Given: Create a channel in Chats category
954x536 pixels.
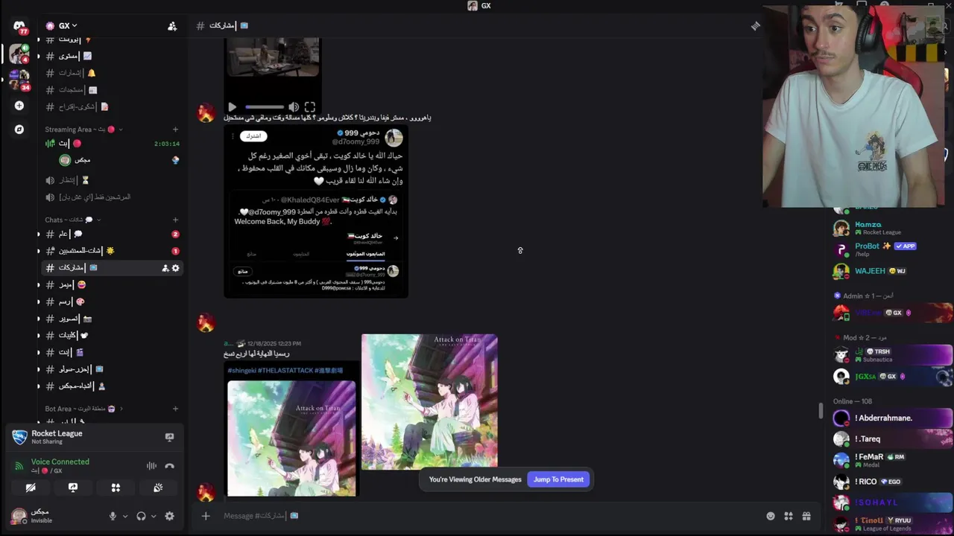Looking at the screenshot, I should tap(175, 220).
